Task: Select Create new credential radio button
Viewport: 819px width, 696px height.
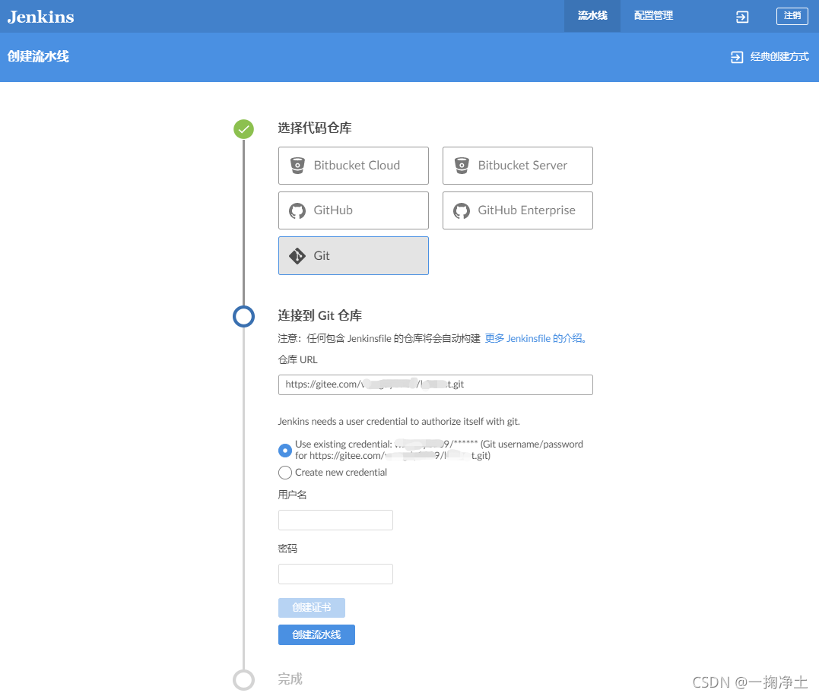Action: pos(284,472)
